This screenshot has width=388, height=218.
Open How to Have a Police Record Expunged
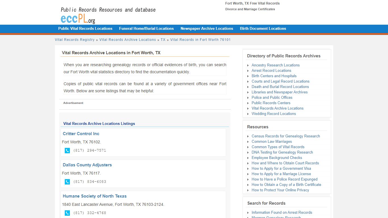pyautogui.click(x=285, y=179)
